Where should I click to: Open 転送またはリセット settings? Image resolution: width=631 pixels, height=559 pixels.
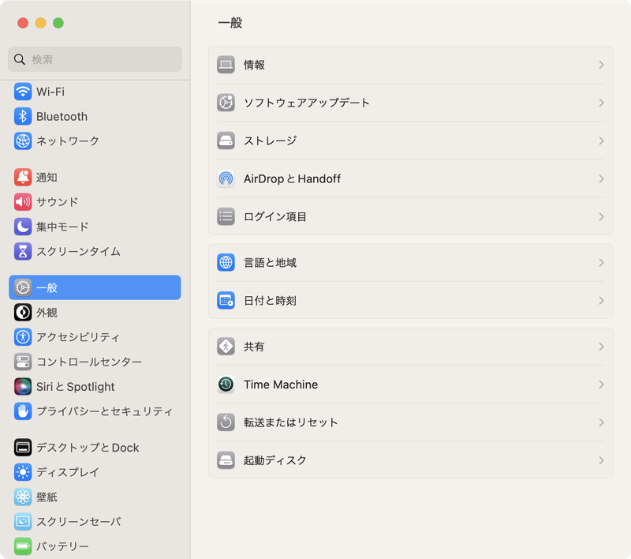(410, 422)
